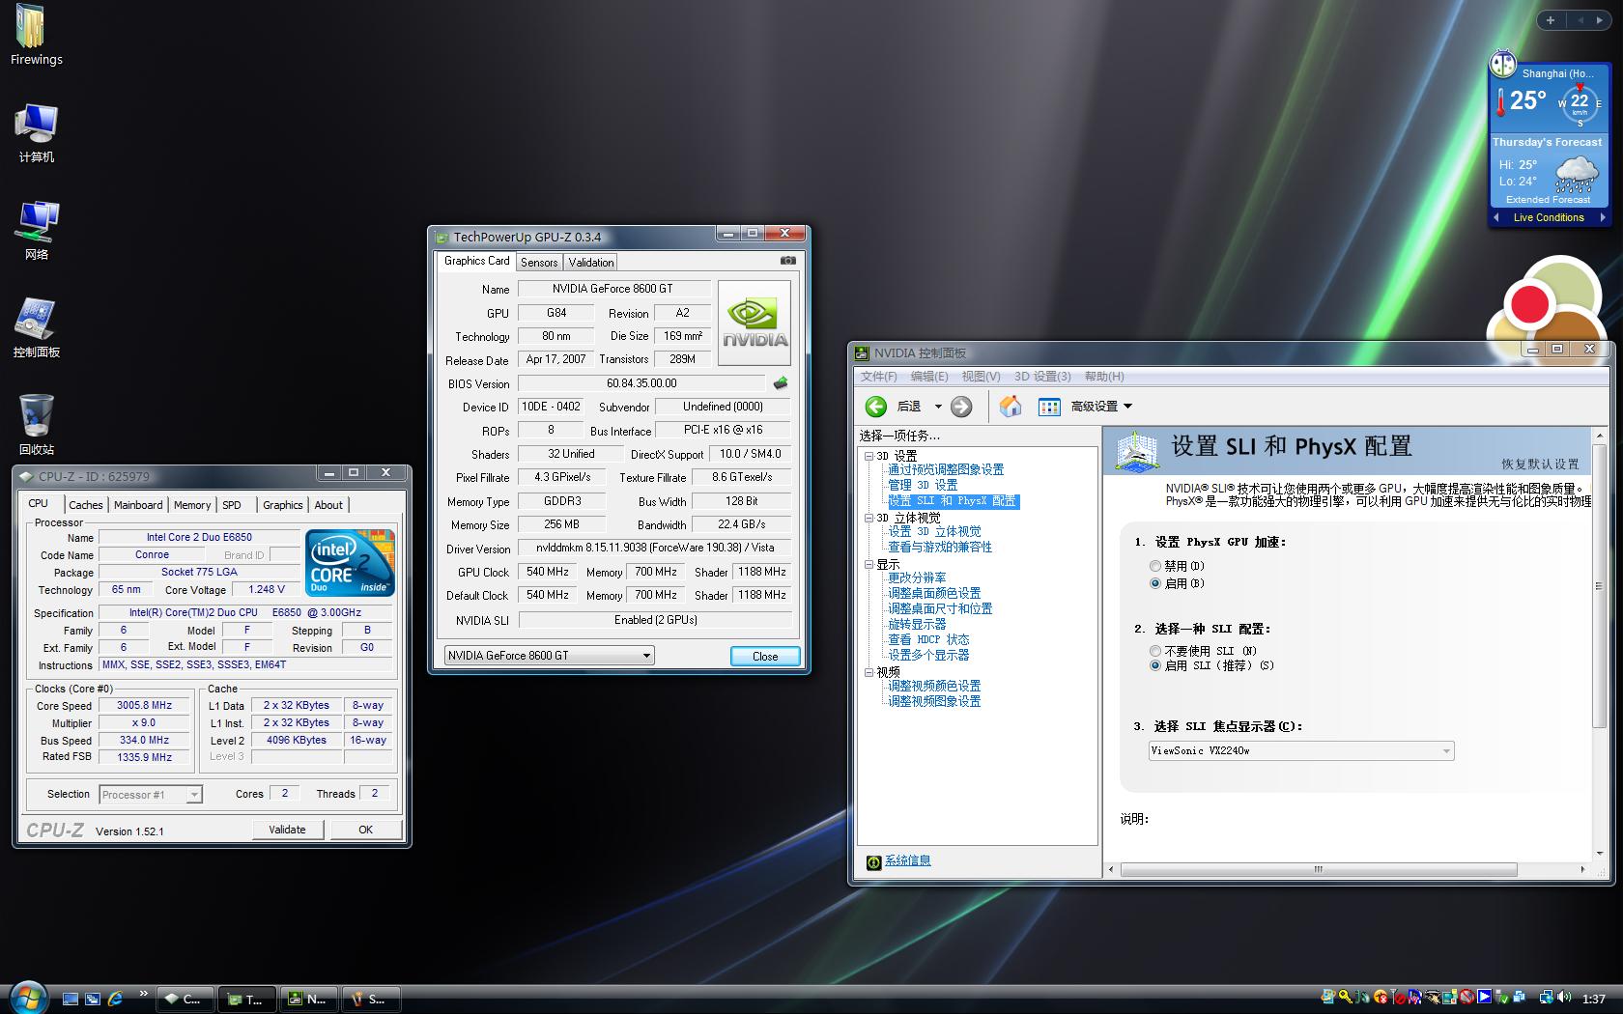Viewport: 1623px width, 1014px height.
Task: Open the About tab in CPU-Z
Action: [328, 505]
